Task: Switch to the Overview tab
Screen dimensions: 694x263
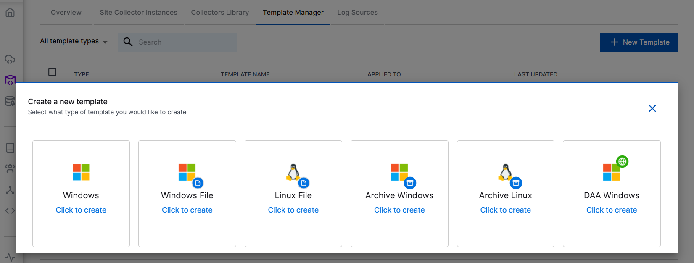Action: click(66, 13)
